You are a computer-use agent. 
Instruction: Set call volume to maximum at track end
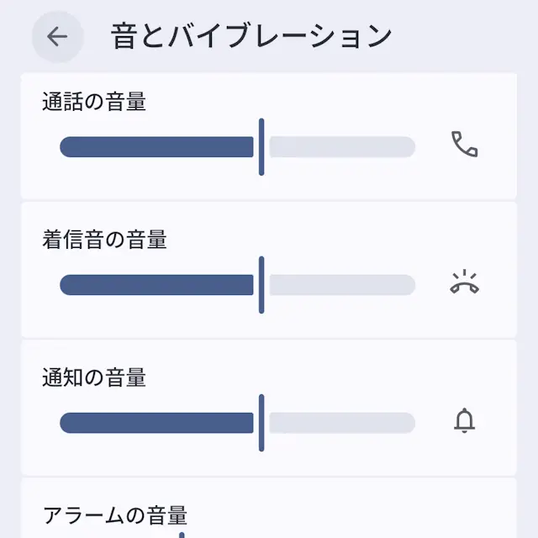point(410,147)
